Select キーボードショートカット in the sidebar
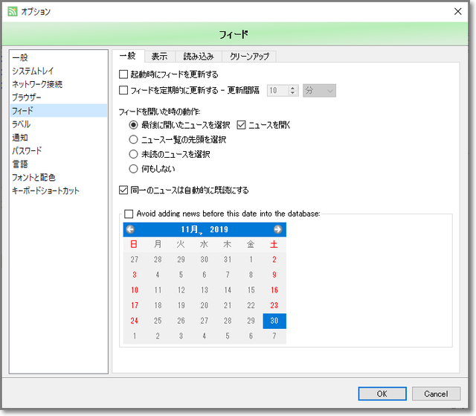476x416 pixels. click(x=45, y=191)
